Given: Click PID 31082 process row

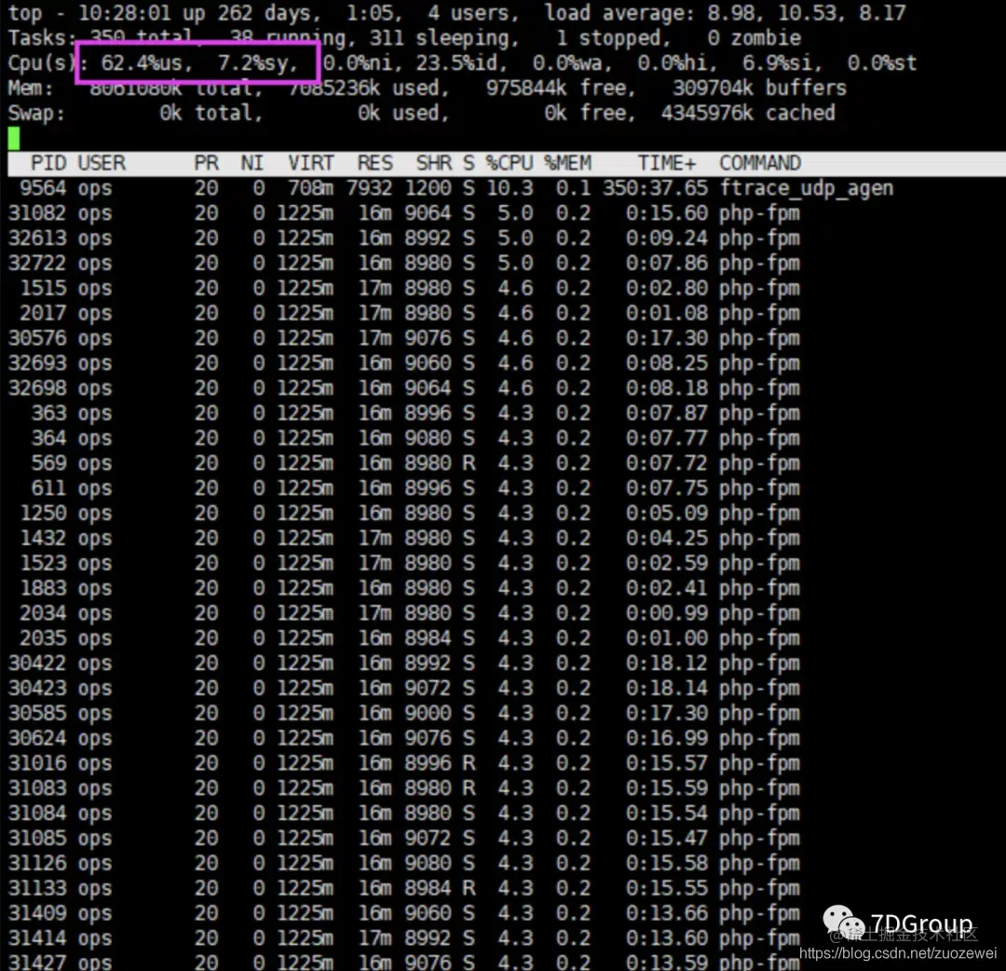Looking at the screenshot, I should pos(404,213).
